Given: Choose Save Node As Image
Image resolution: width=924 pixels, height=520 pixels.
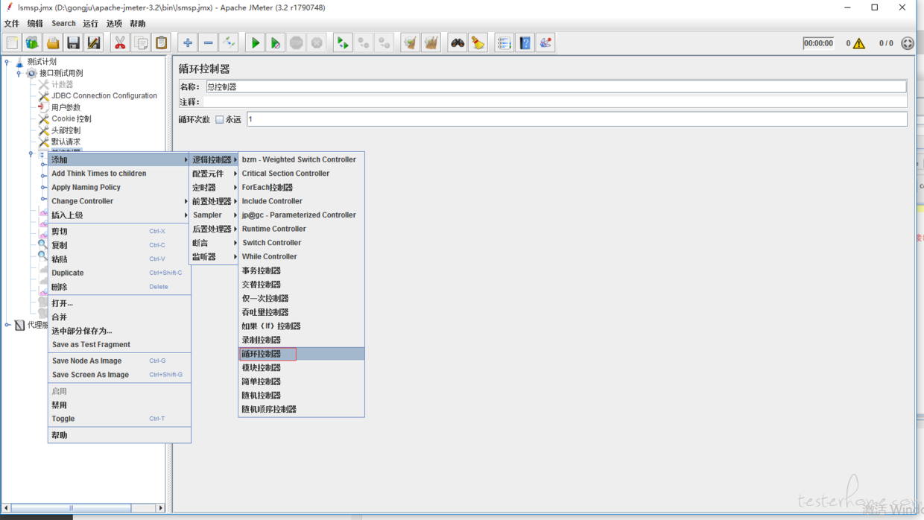Looking at the screenshot, I should point(119,361).
